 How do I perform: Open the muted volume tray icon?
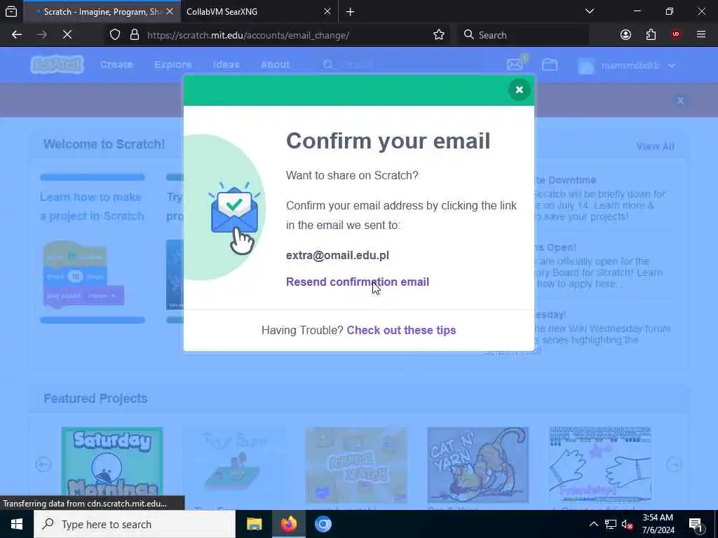628,524
